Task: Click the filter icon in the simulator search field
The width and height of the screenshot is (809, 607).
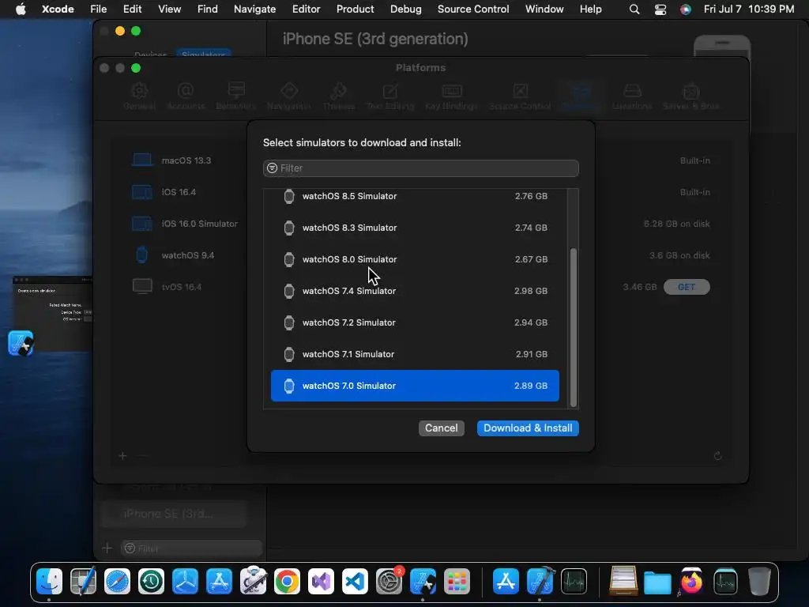Action: coord(272,168)
